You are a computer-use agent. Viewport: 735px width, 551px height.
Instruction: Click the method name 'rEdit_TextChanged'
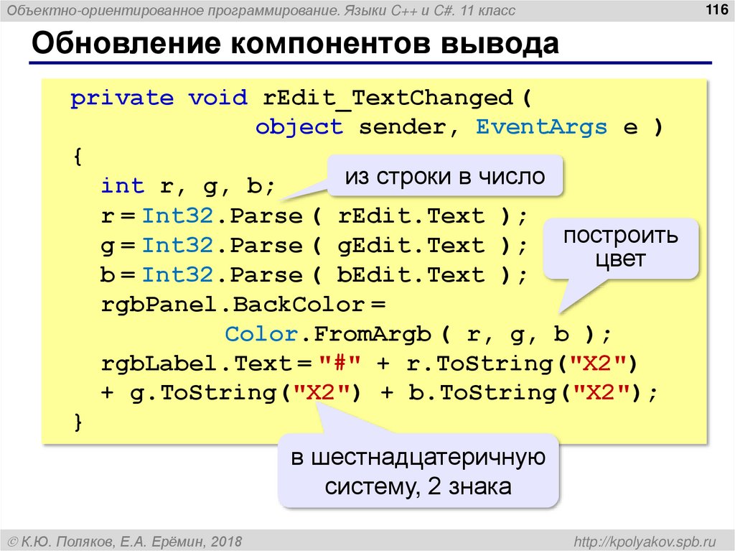(387, 98)
